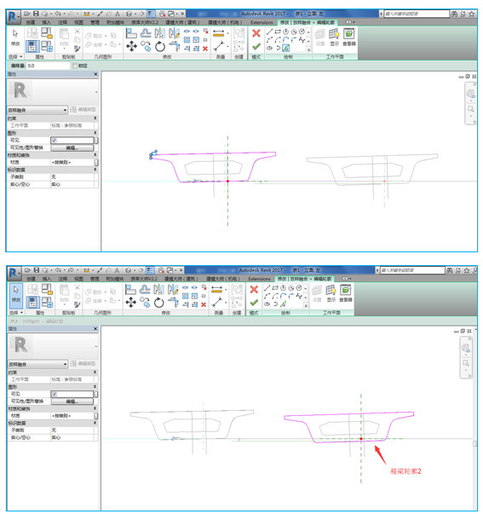Click the Undo arrow in upper quick access toolbar
Viewport: 483px width, 514px height.
point(58,14)
